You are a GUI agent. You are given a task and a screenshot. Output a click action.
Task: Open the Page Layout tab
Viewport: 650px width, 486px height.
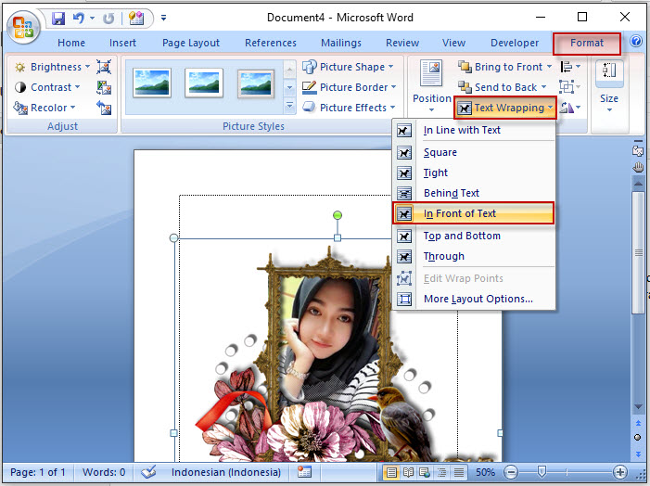coord(191,43)
